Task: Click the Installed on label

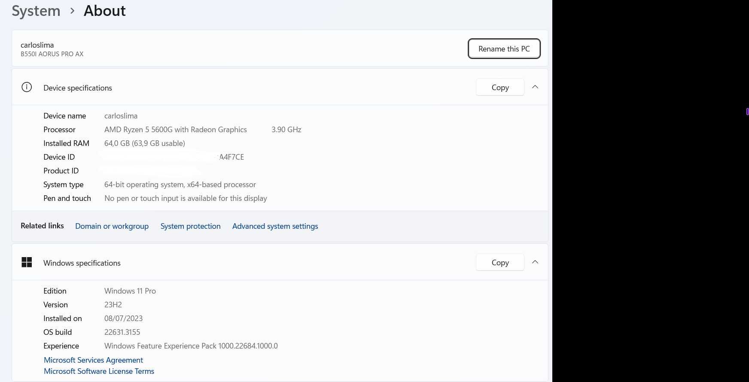Action: [x=63, y=318]
